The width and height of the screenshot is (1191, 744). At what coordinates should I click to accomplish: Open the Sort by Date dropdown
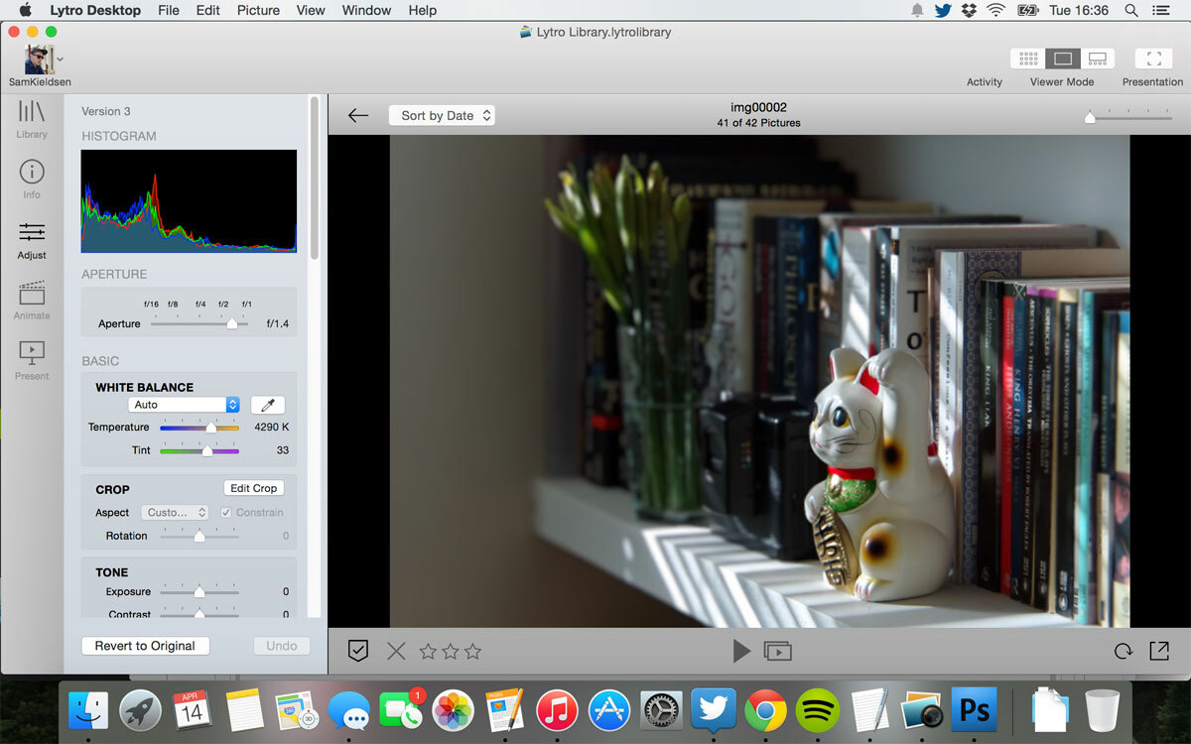[x=442, y=115]
